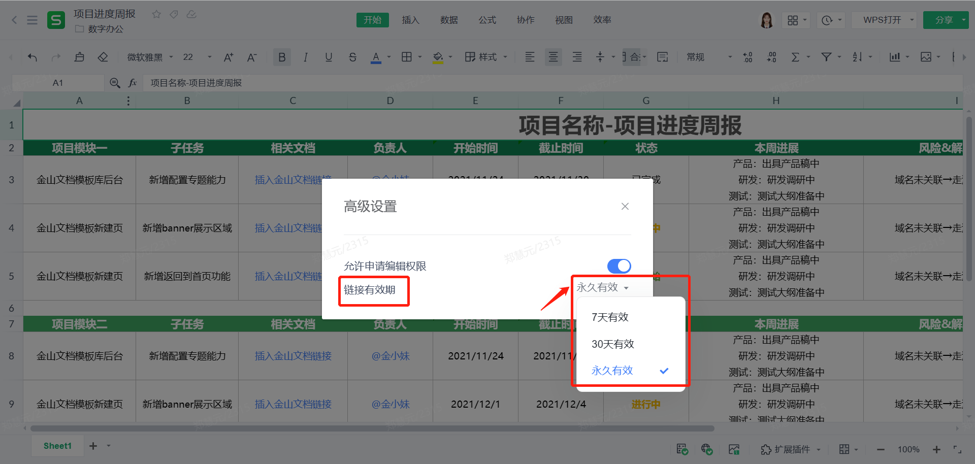Click the Sheet1 tab

pyautogui.click(x=57, y=446)
